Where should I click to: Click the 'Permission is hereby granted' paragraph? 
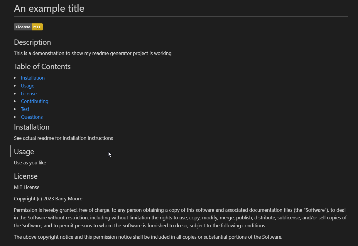[x=180, y=218]
